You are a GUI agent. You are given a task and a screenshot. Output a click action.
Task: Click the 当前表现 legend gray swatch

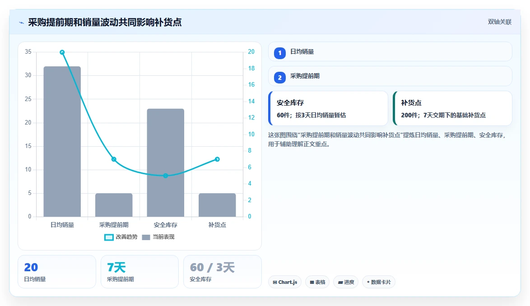click(146, 237)
